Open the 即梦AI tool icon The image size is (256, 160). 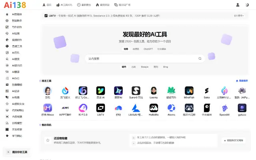[x=118, y=91]
